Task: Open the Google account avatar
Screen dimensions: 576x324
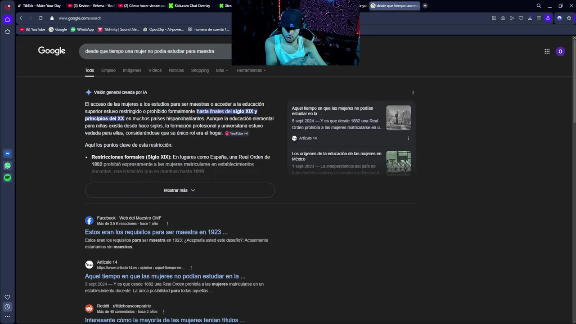Action: (x=560, y=51)
